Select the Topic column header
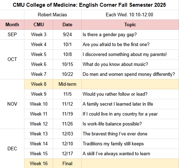Image resolution: width=179 pixels, height=168 pixels. [130, 24]
